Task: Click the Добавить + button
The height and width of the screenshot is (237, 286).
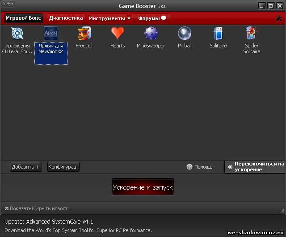Action: (x=26, y=167)
